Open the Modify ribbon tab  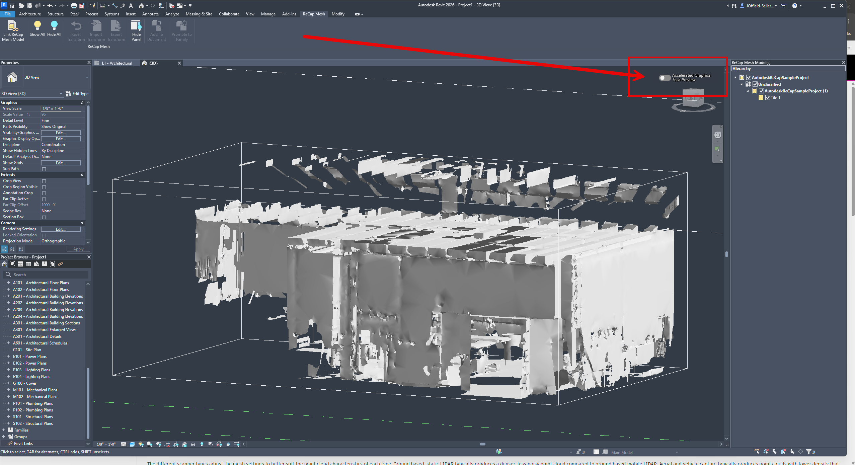point(338,14)
